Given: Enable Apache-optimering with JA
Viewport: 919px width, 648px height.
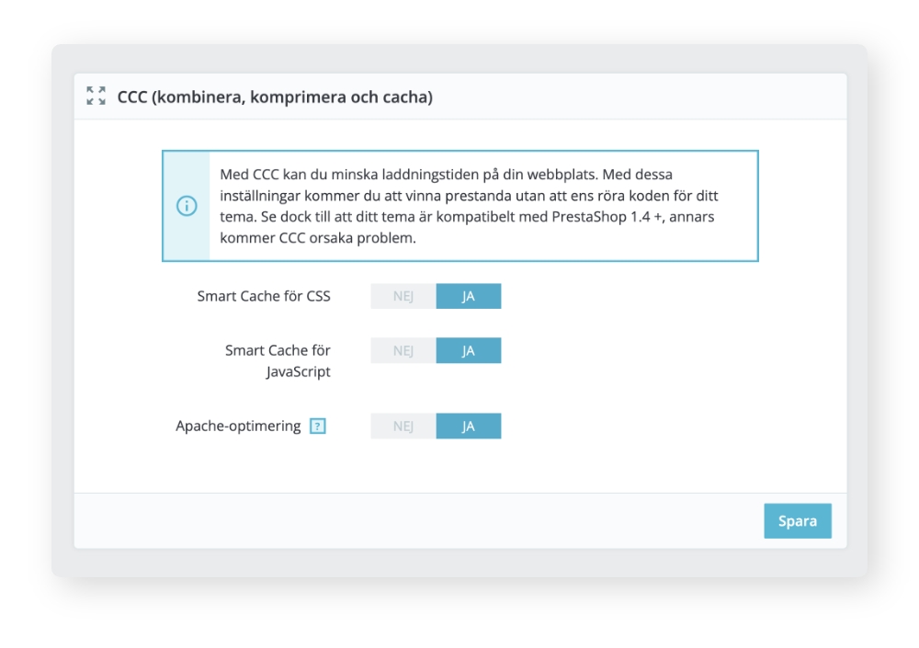Looking at the screenshot, I should pyautogui.click(x=469, y=426).
